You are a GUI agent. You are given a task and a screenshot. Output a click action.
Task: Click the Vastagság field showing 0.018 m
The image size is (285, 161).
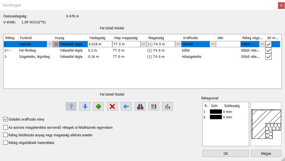[x=99, y=44]
